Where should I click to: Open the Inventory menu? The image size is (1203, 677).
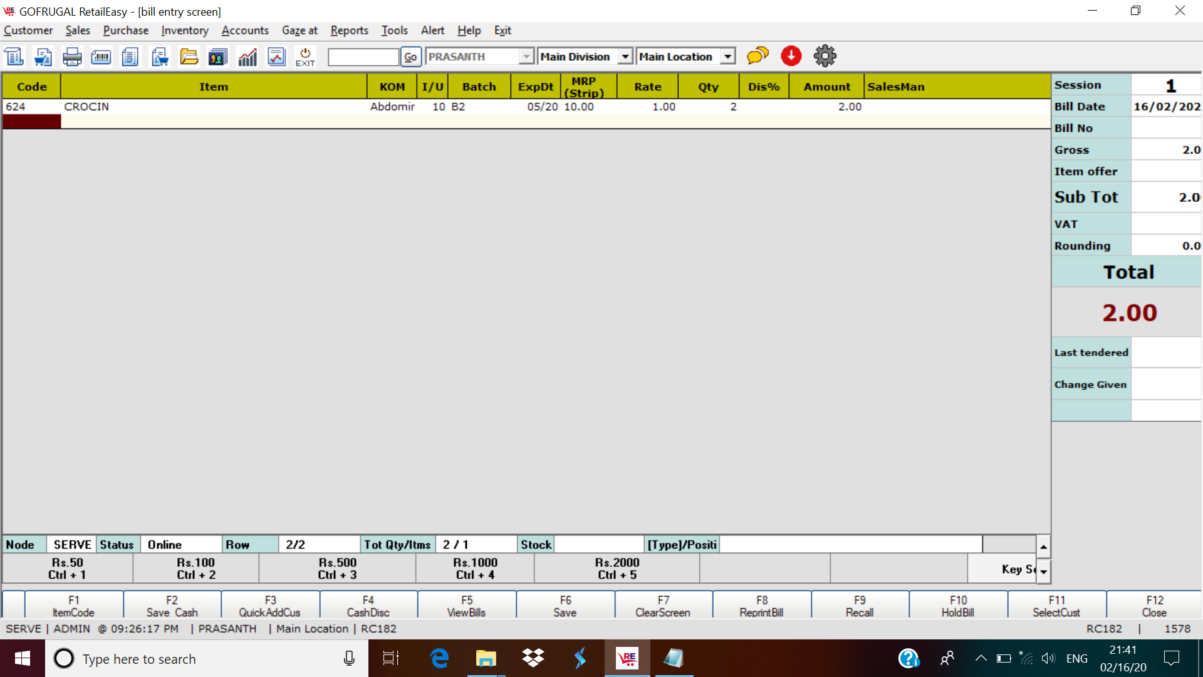pos(184,30)
